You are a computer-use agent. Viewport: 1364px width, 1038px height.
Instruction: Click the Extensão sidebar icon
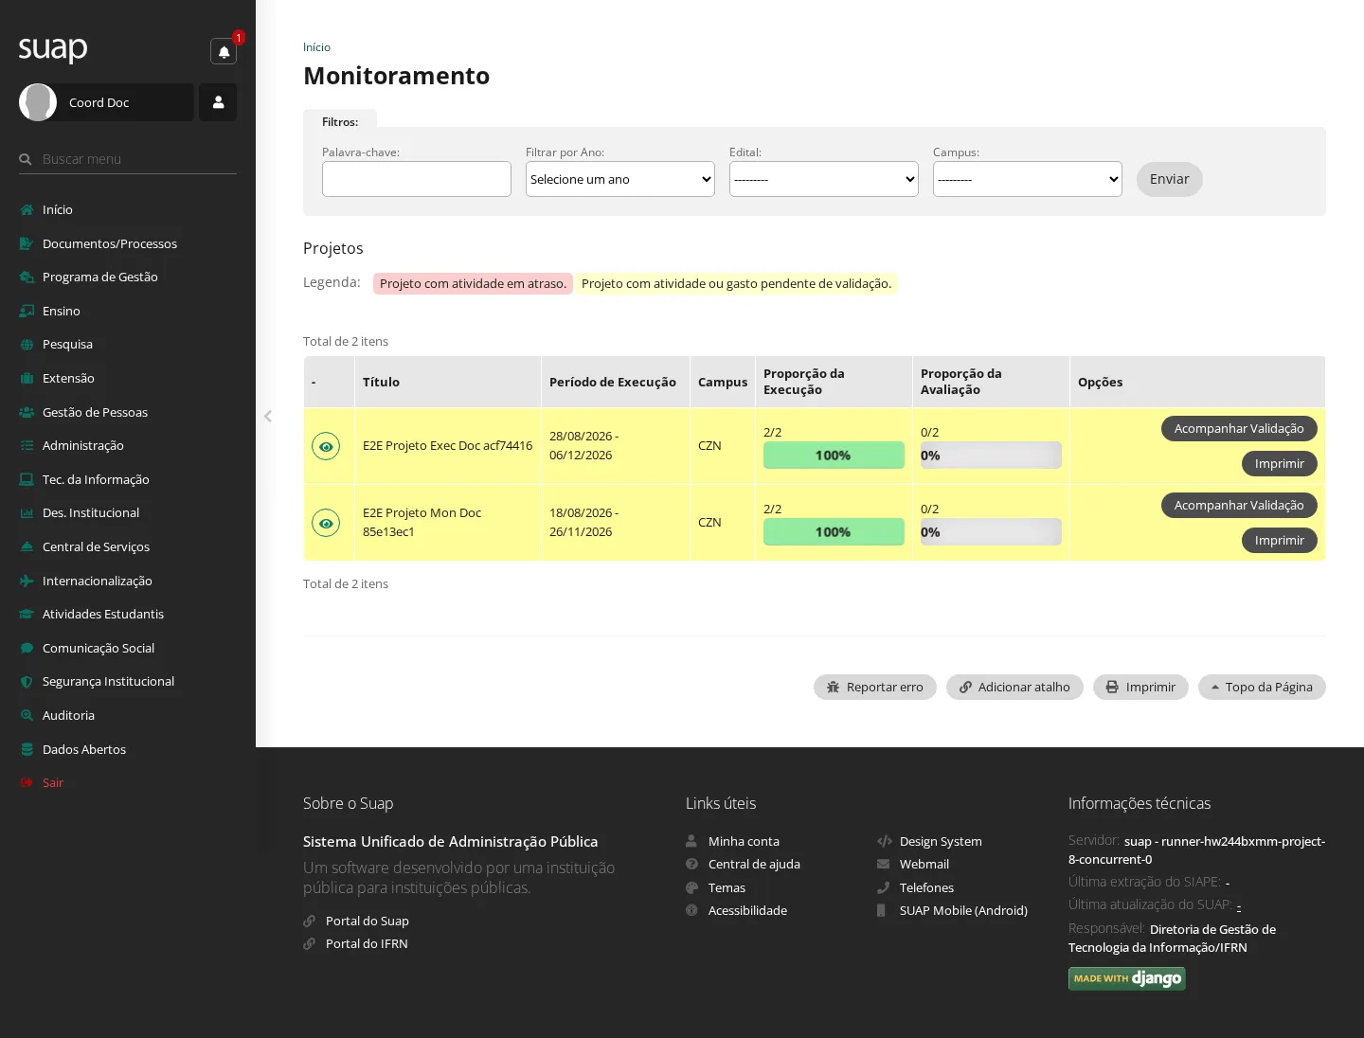(x=27, y=378)
